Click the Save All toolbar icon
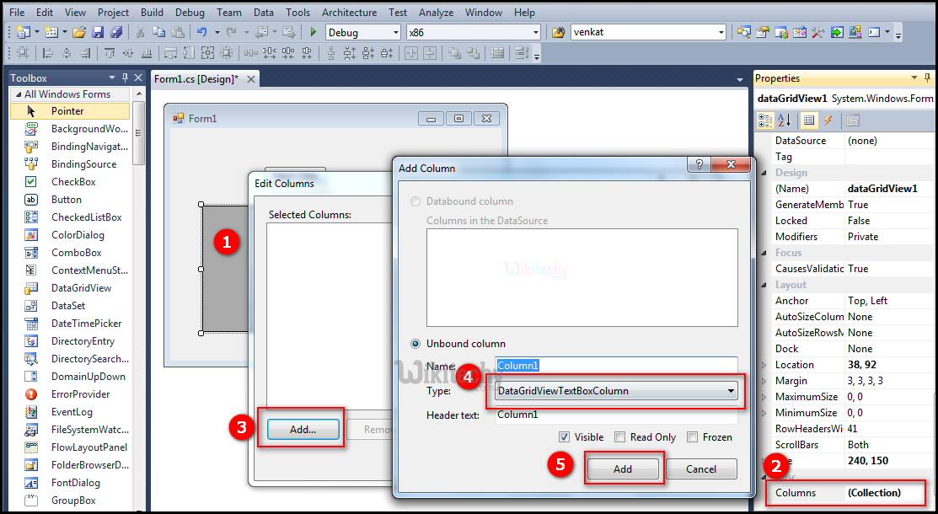Image resolution: width=938 pixels, height=514 pixels. click(x=115, y=32)
